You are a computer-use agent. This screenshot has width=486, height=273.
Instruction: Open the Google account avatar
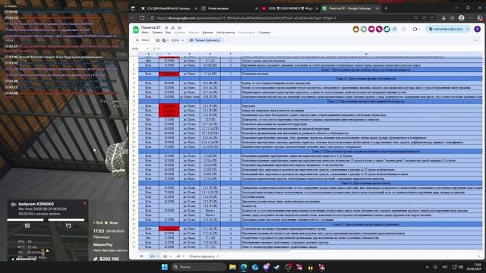pyautogui.click(x=478, y=29)
